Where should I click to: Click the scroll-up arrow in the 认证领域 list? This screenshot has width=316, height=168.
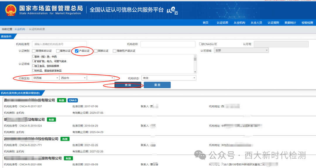[195, 56]
